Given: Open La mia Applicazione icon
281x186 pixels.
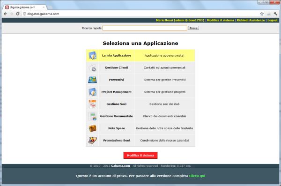Looking at the screenshot, I should click(93, 55).
